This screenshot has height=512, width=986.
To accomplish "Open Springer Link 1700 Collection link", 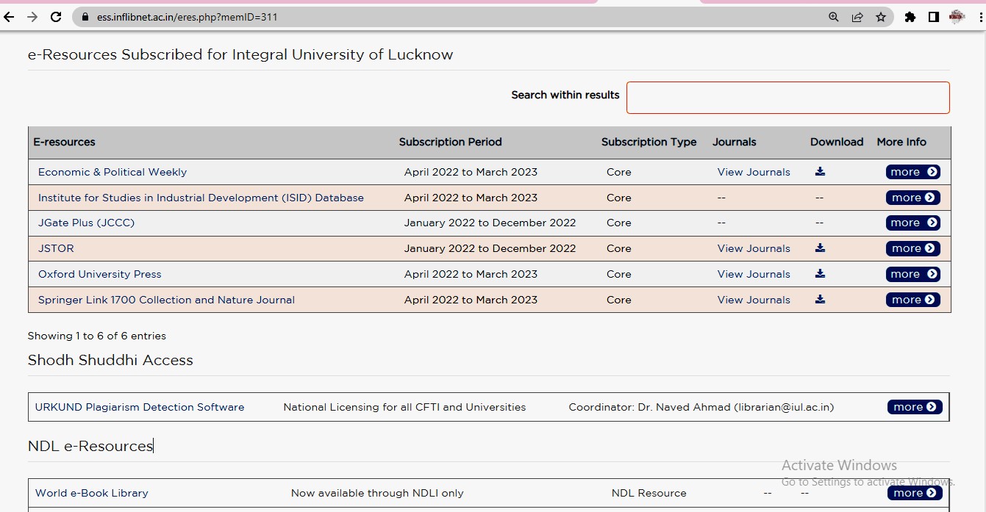I will pos(166,300).
